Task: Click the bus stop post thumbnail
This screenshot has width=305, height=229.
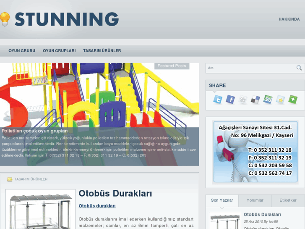Action: (x=40, y=209)
